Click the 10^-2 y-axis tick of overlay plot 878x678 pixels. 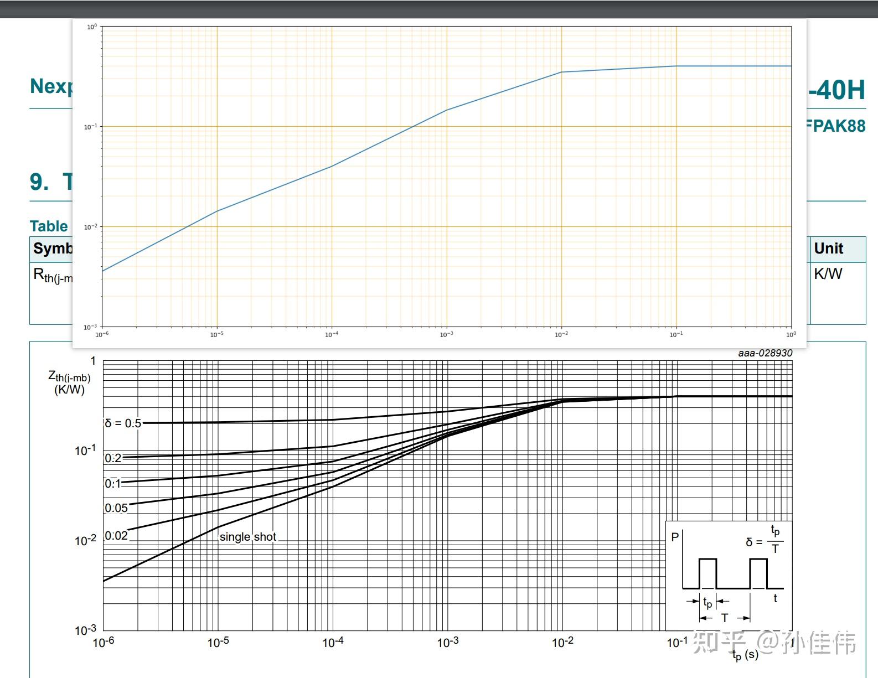click(x=90, y=227)
